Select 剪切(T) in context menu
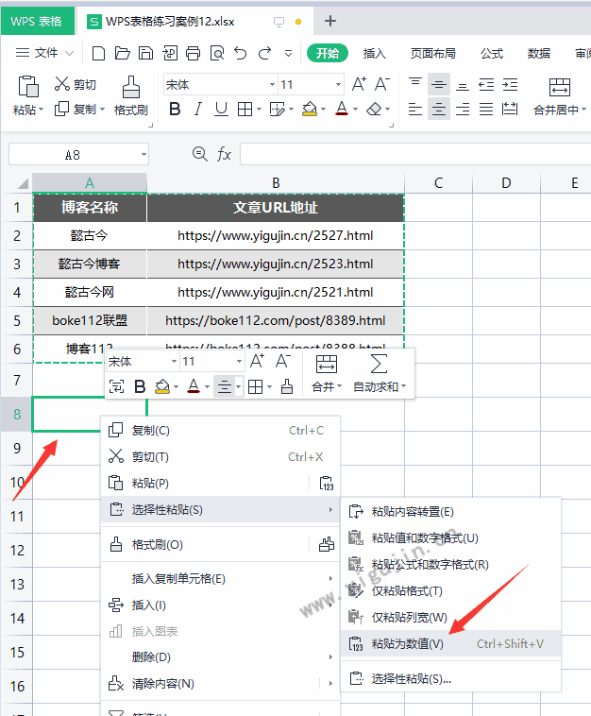The width and height of the screenshot is (591, 716). [x=220, y=456]
